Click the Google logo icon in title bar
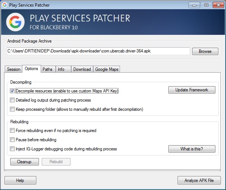Screen dimensions: 226x190 tap(5, 5)
